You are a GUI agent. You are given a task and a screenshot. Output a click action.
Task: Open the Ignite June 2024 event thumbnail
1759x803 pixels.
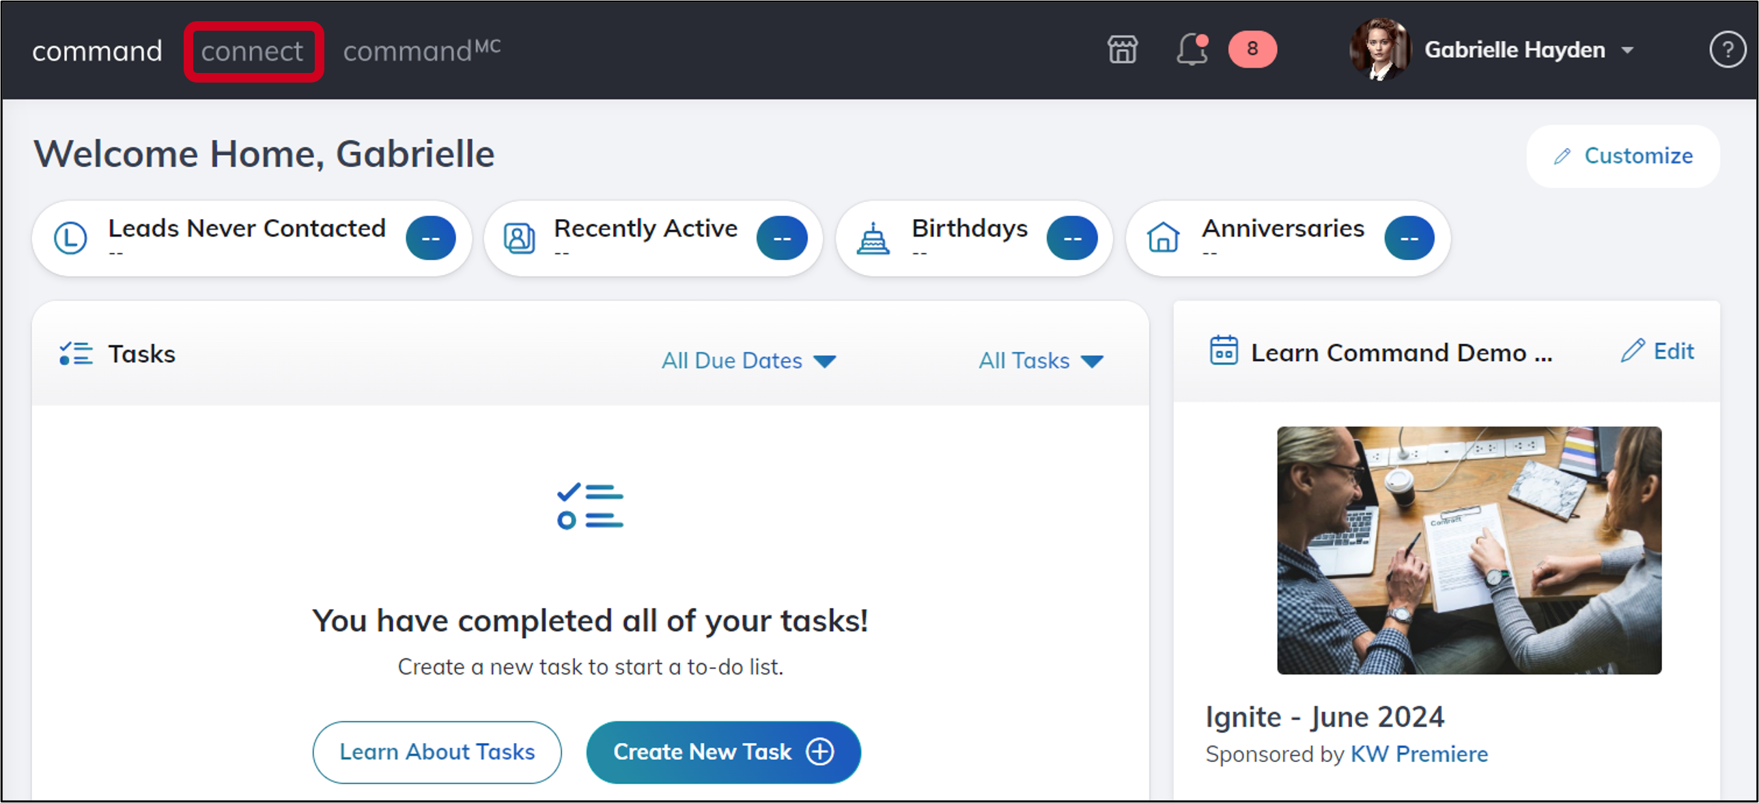pyautogui.click(x=1469, y=550)
